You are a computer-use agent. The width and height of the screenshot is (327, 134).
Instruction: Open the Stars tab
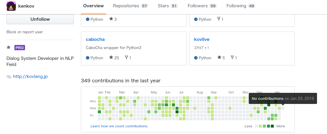[x=168, y=6]
